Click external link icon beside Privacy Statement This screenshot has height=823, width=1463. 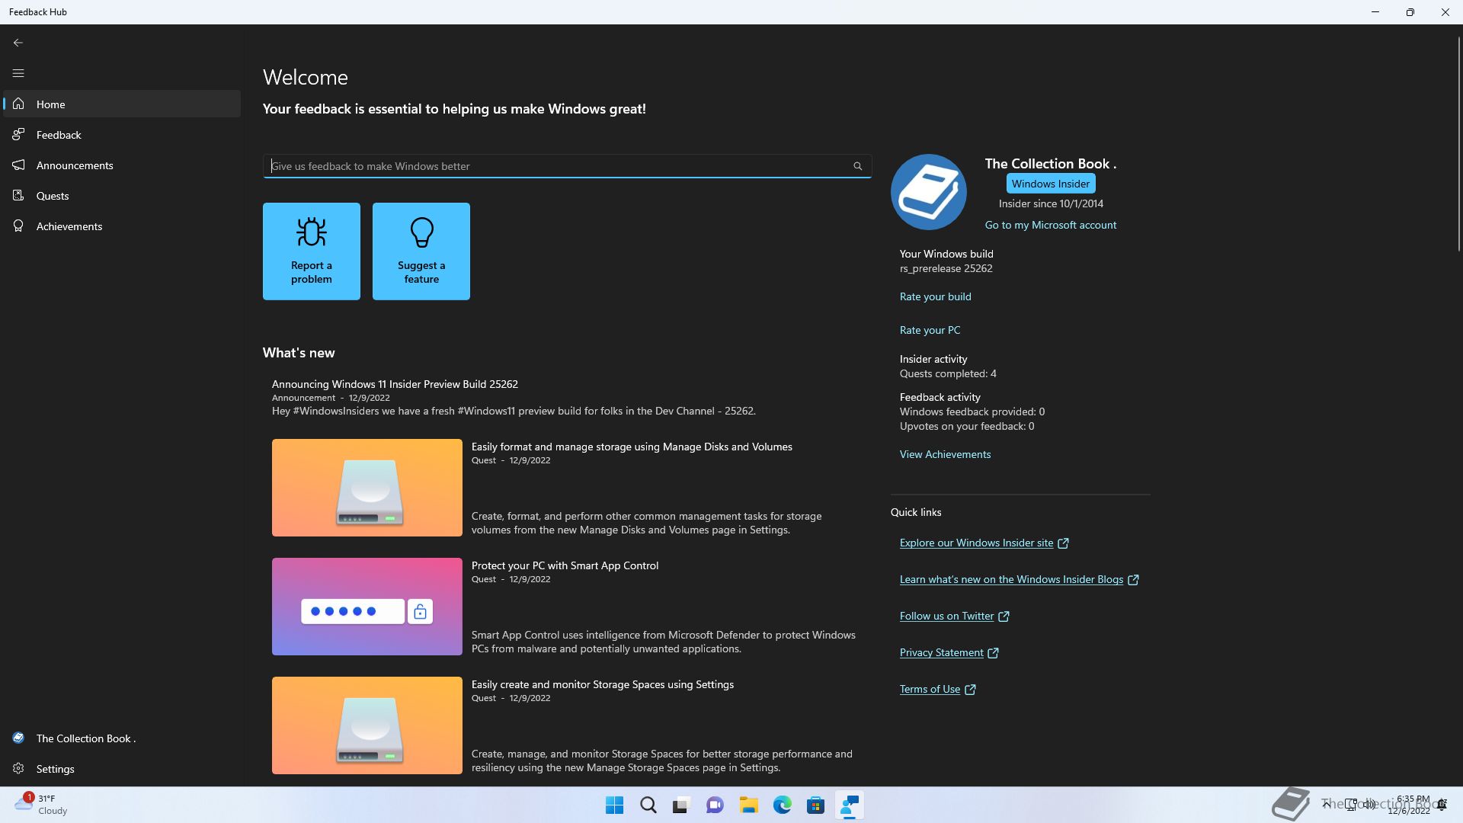[993, 653]
